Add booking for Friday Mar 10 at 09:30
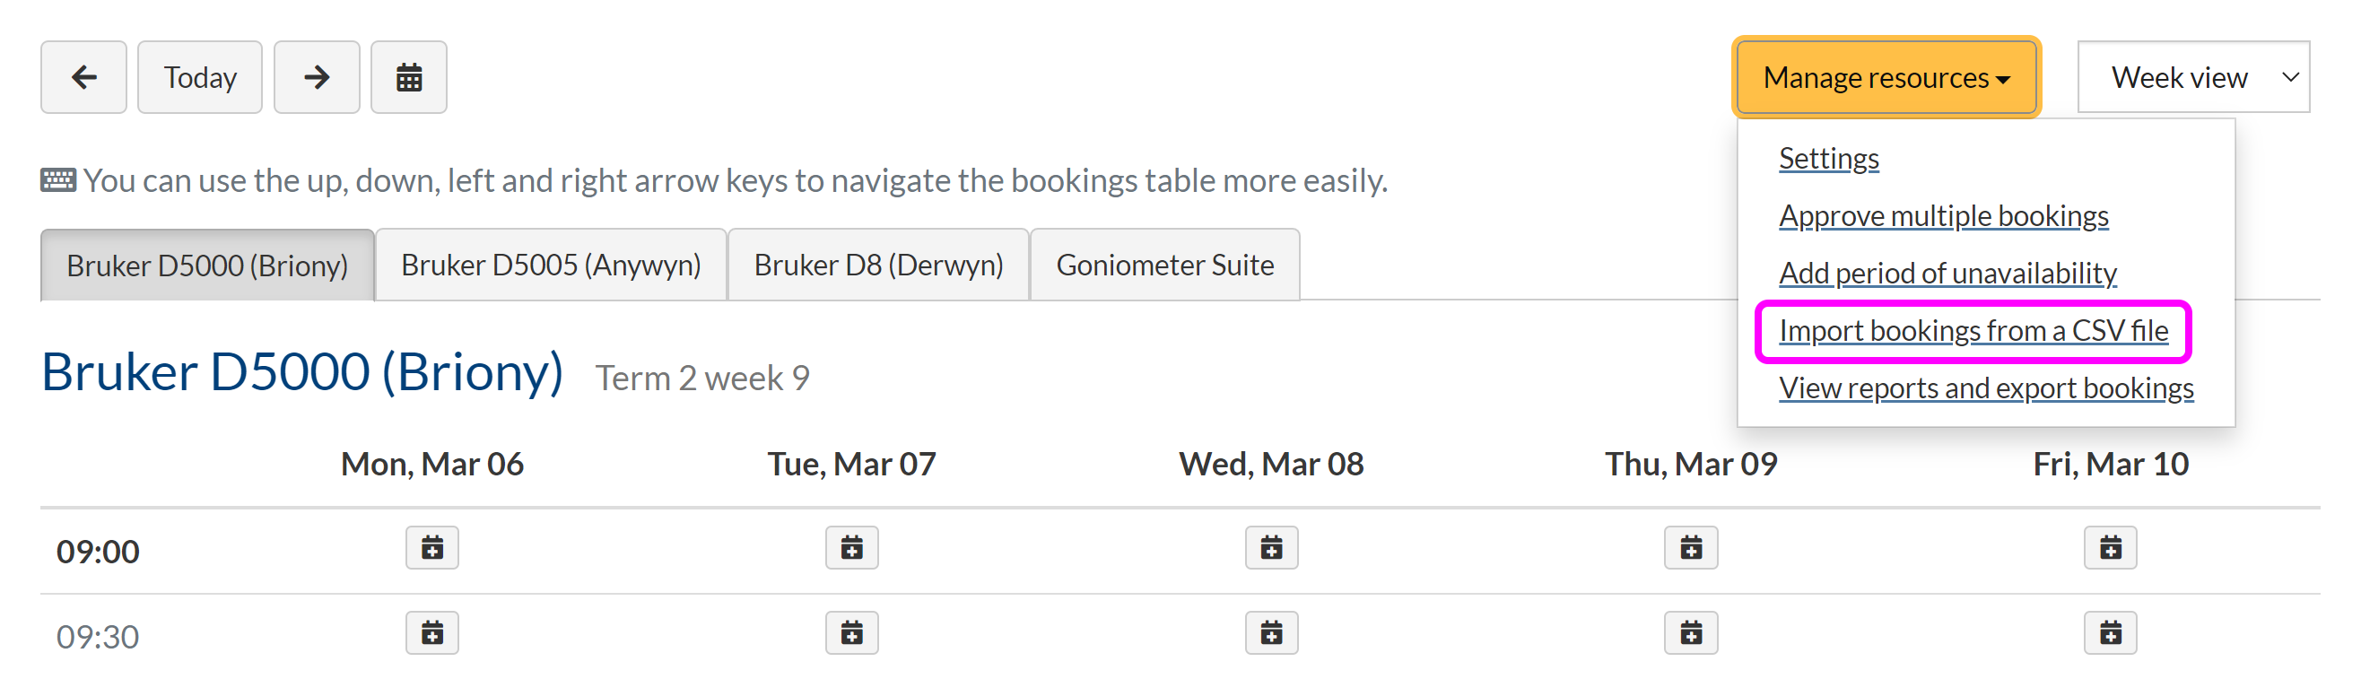The height and width of the screenshot is (679, 2361). coord(2110,633)
